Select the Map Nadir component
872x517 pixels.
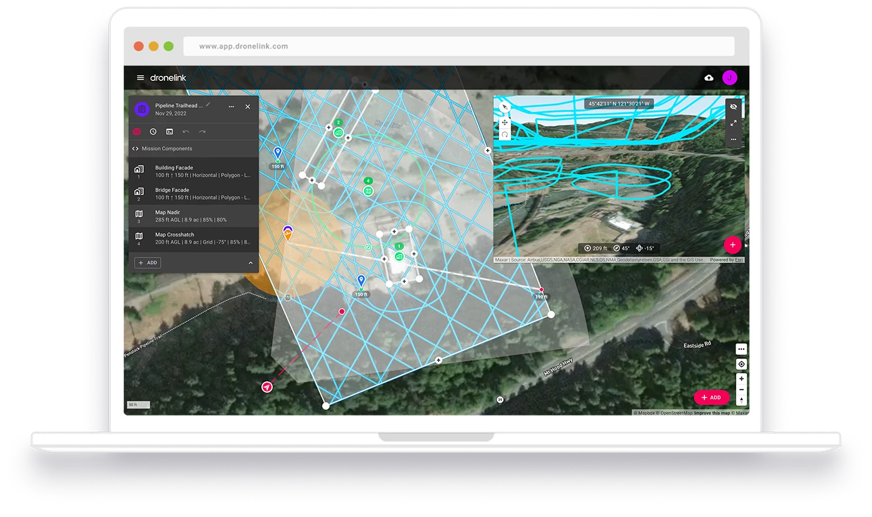pos(194,216)
